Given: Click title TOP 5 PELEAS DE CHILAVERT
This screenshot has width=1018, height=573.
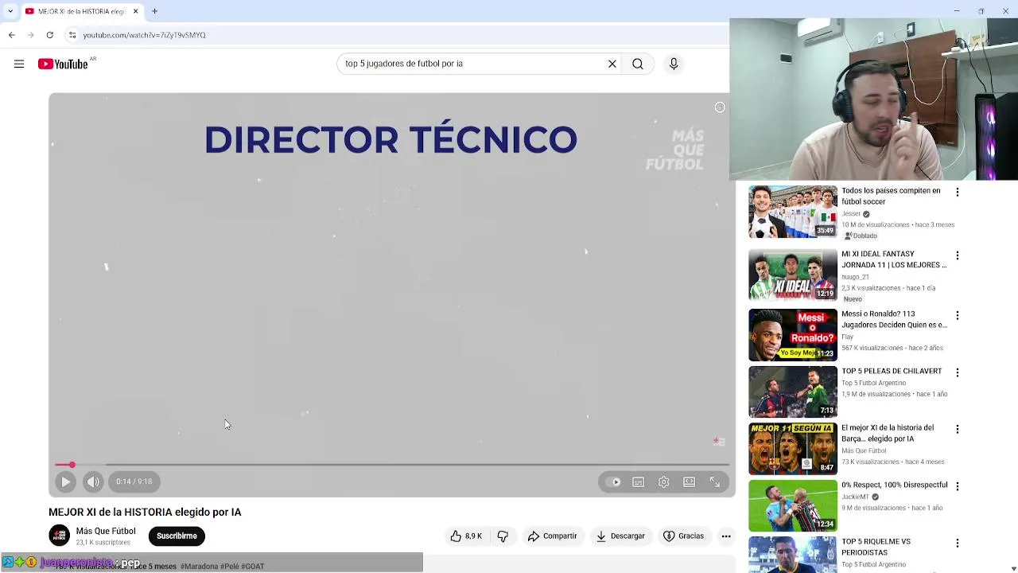Looking at the screenshot, I should click(x=892, y=371).
